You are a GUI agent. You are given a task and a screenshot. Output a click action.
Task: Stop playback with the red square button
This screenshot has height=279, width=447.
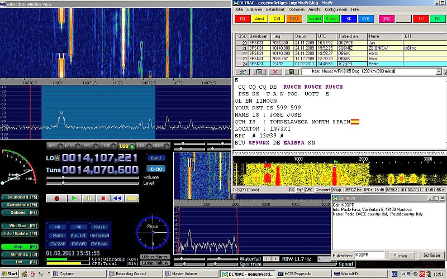103,199
